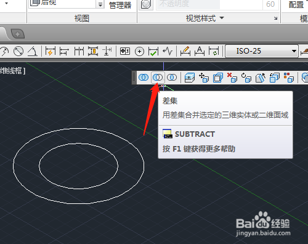Open the ISO-25 dimension style dropdown
Screen dimensions: 308x244
[x=262, y=51]
